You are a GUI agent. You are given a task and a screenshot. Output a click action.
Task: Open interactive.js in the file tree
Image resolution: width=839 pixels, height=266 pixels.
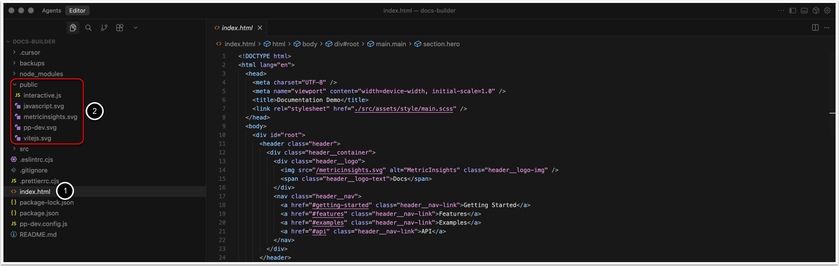[x=42, y=95]
